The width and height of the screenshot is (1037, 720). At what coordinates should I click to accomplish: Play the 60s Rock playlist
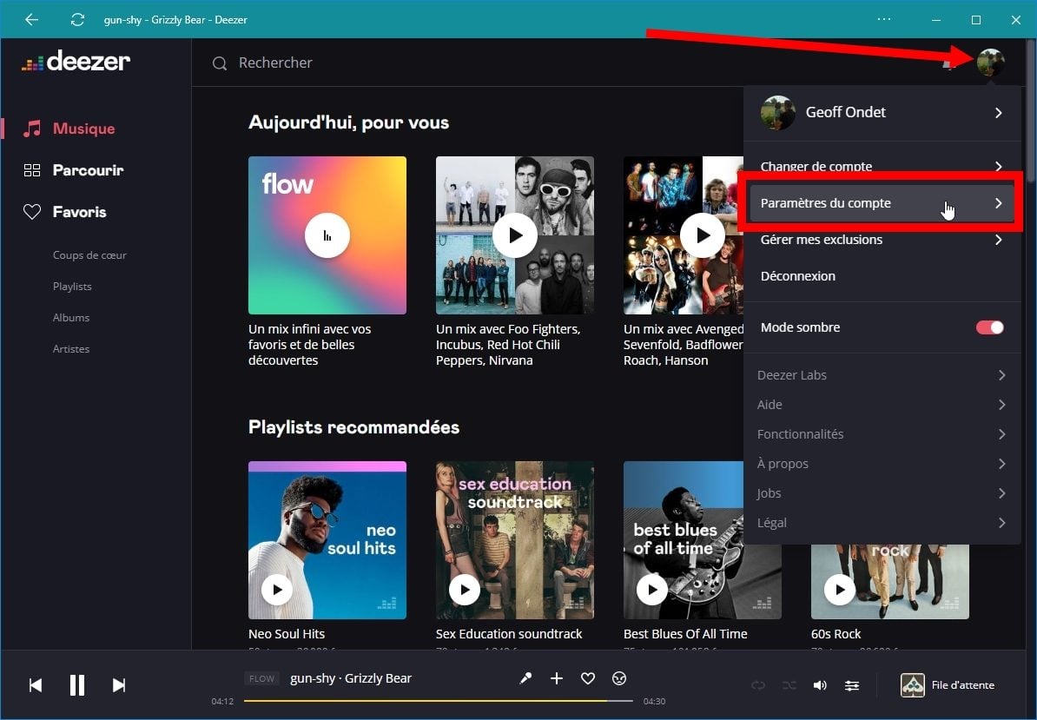click(840, 589)
